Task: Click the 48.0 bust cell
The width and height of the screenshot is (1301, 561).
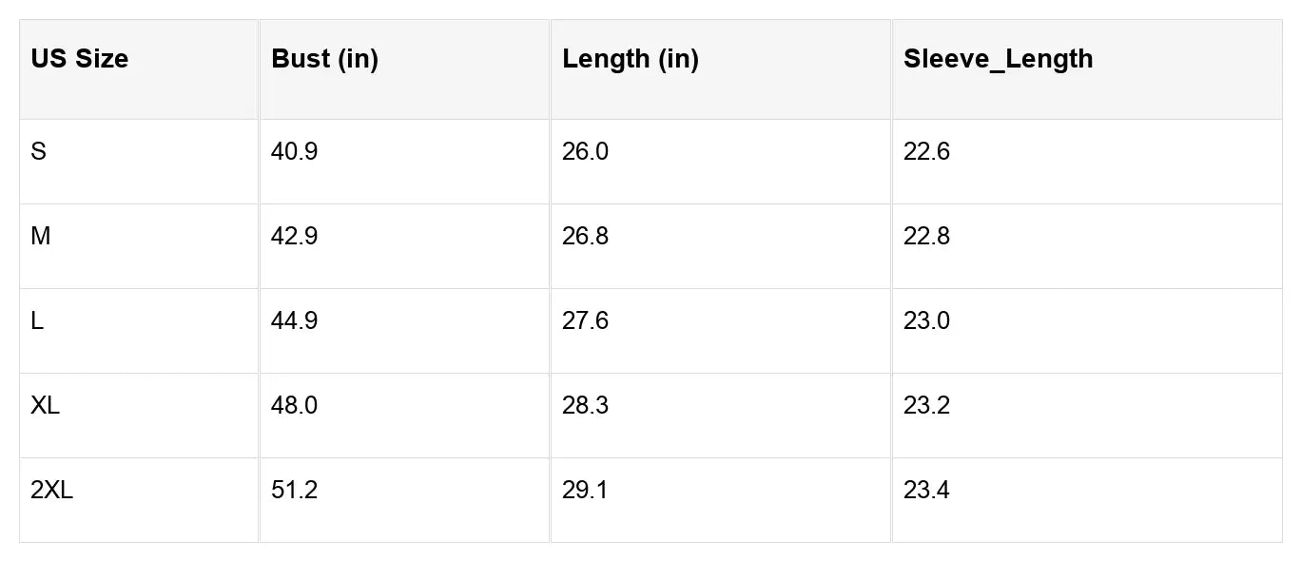Action: [x=294, y=406]
